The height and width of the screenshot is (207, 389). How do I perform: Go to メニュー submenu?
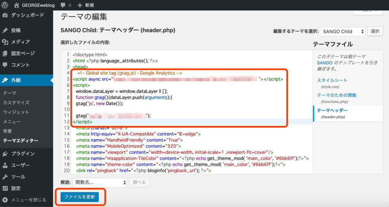click(x=12, y=122)
